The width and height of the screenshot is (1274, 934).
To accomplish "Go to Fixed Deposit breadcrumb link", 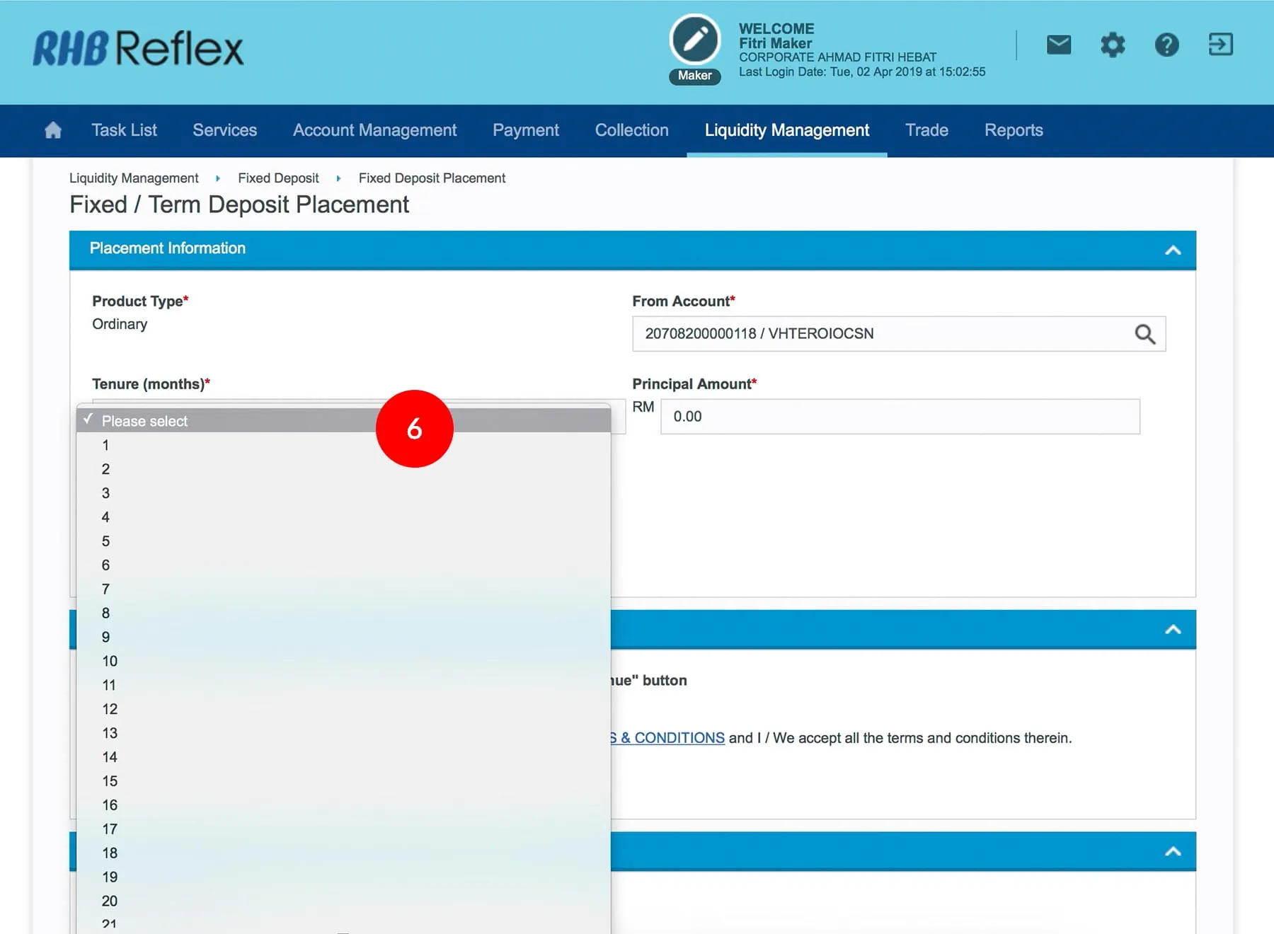I will 278,178.
